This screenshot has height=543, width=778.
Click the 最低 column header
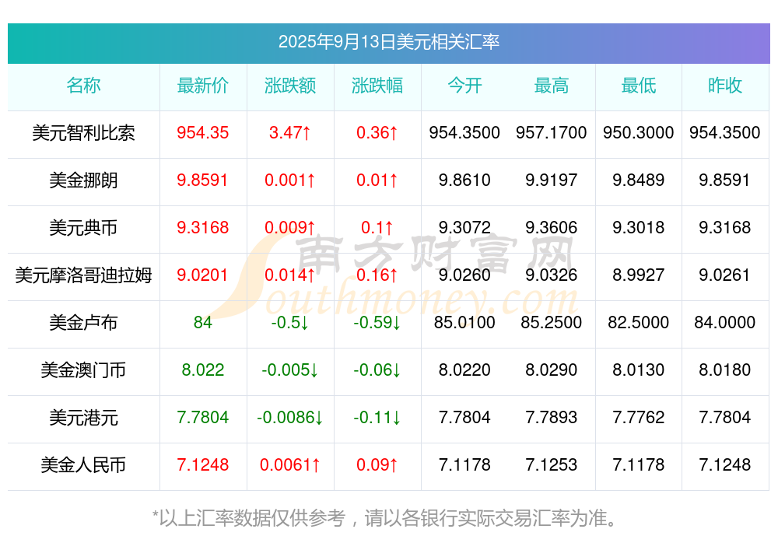(639, 86)
